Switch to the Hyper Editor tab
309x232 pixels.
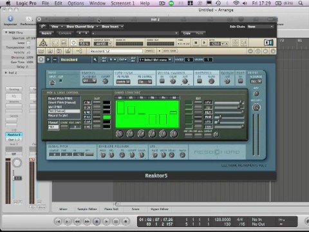click(160, 209)
